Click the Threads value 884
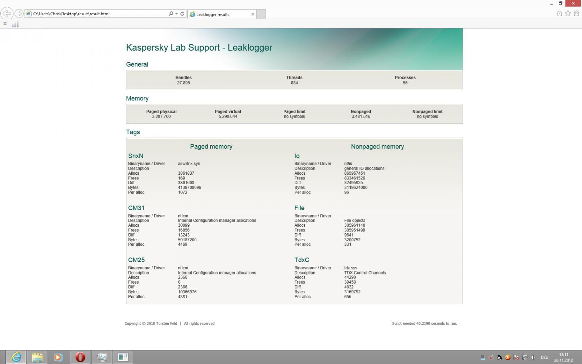This screenshot has height=364, width=582. [294, 83]
